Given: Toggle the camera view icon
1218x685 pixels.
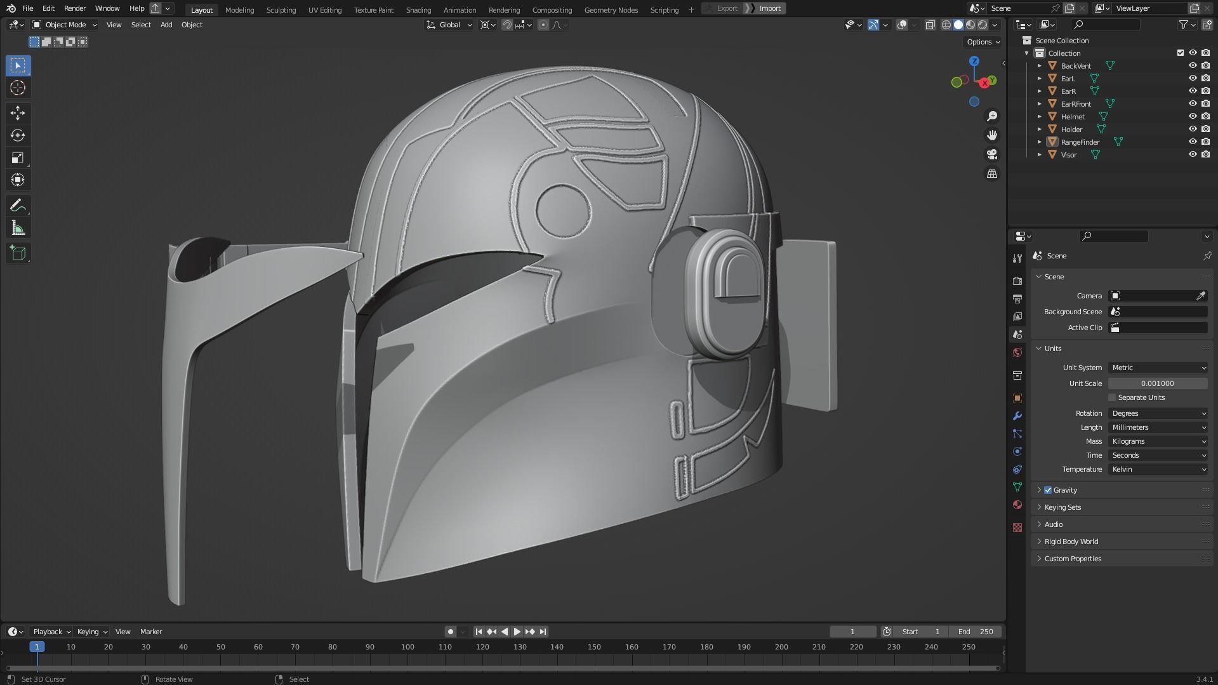Looking at the screenshot, I should point(992,154).
